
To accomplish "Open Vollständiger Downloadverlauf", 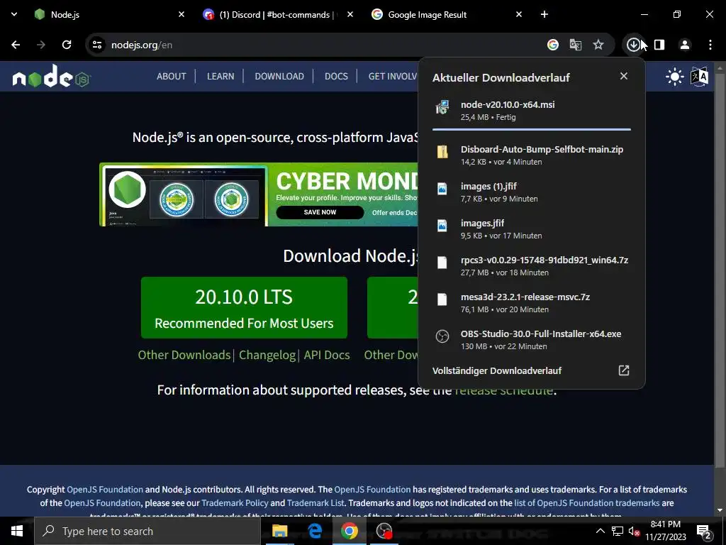I will [497, 370].
